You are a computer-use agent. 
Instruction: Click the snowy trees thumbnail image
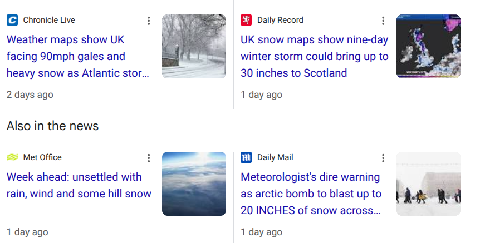[194, 47]
